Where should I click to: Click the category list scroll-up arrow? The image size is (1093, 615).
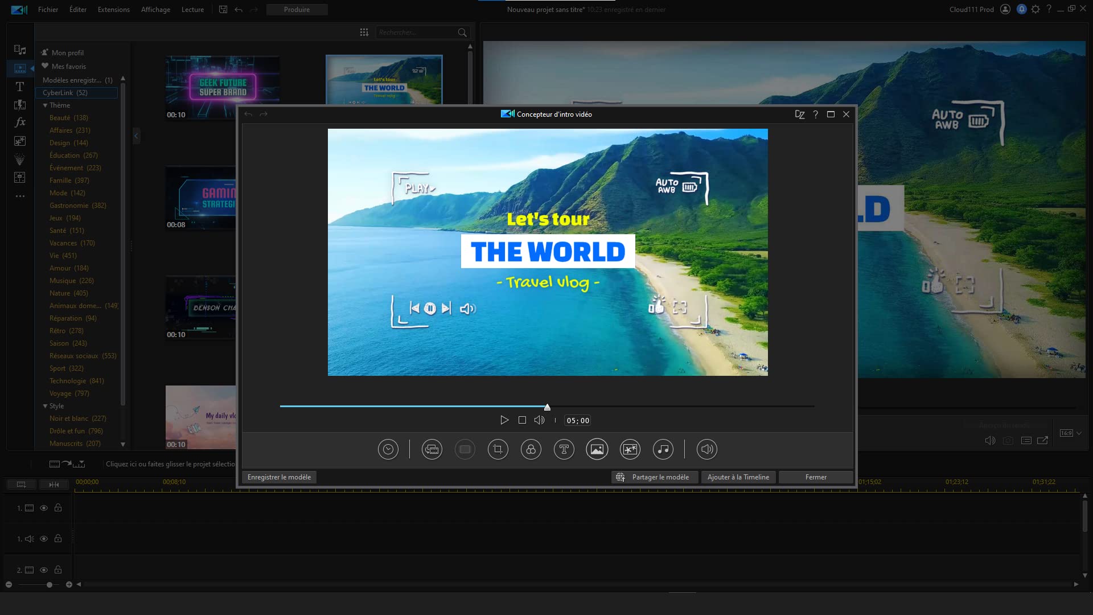(x=123, y=79)
